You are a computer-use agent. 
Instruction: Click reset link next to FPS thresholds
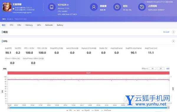pos(168,68)
